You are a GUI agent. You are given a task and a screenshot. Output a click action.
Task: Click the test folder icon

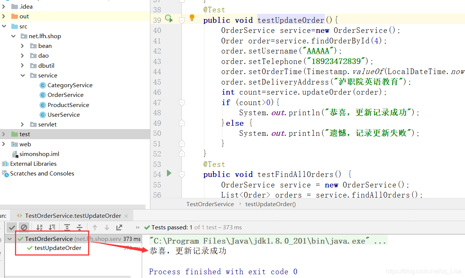tap(15, 134)
